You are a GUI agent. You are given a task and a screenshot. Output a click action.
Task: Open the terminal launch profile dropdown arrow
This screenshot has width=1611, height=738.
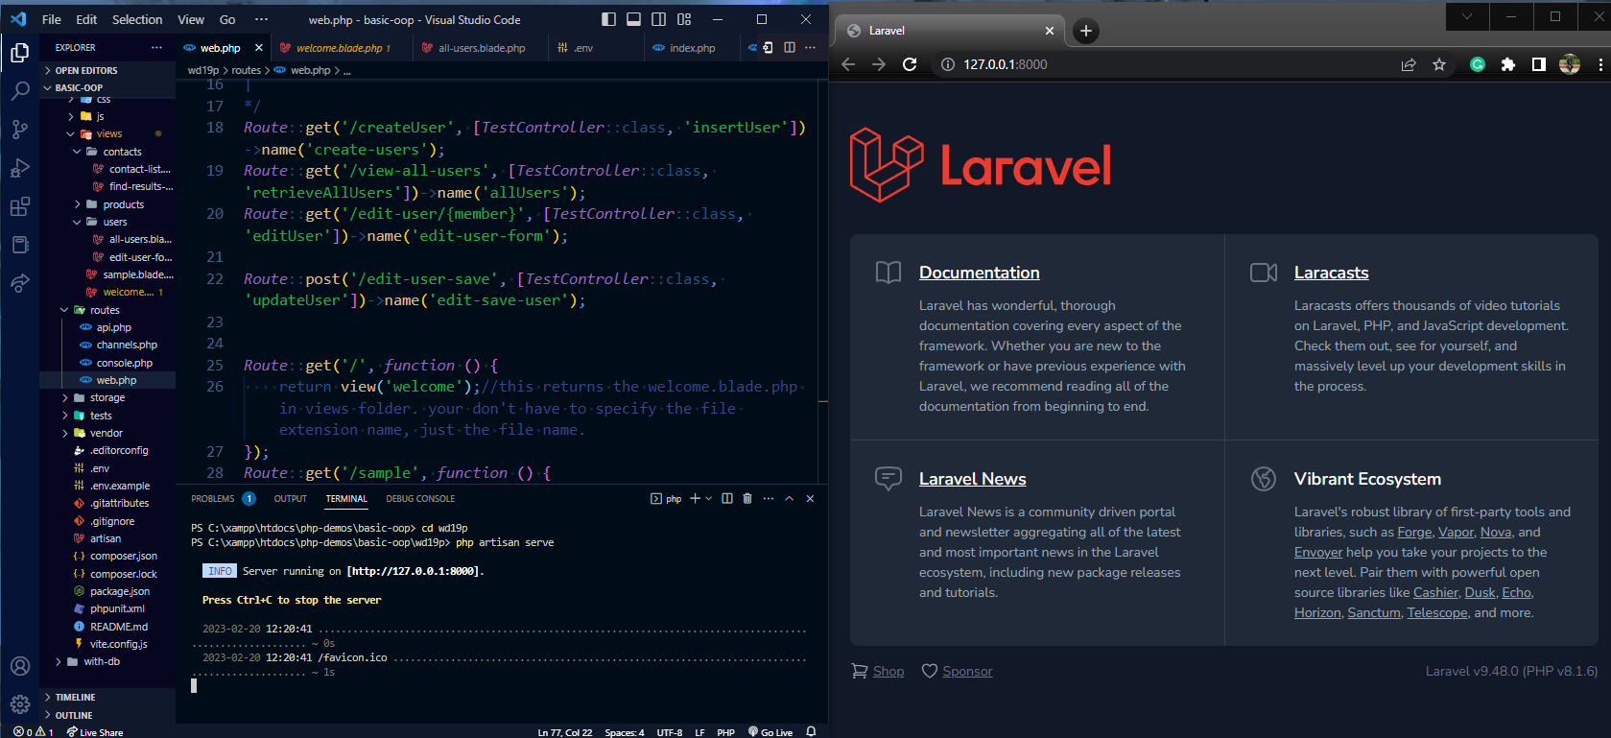[x=708, y=498]
